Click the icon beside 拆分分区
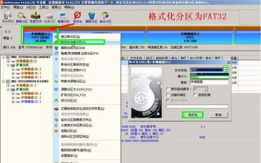This screenshot has width=261, height=163. tap(56, 101)
